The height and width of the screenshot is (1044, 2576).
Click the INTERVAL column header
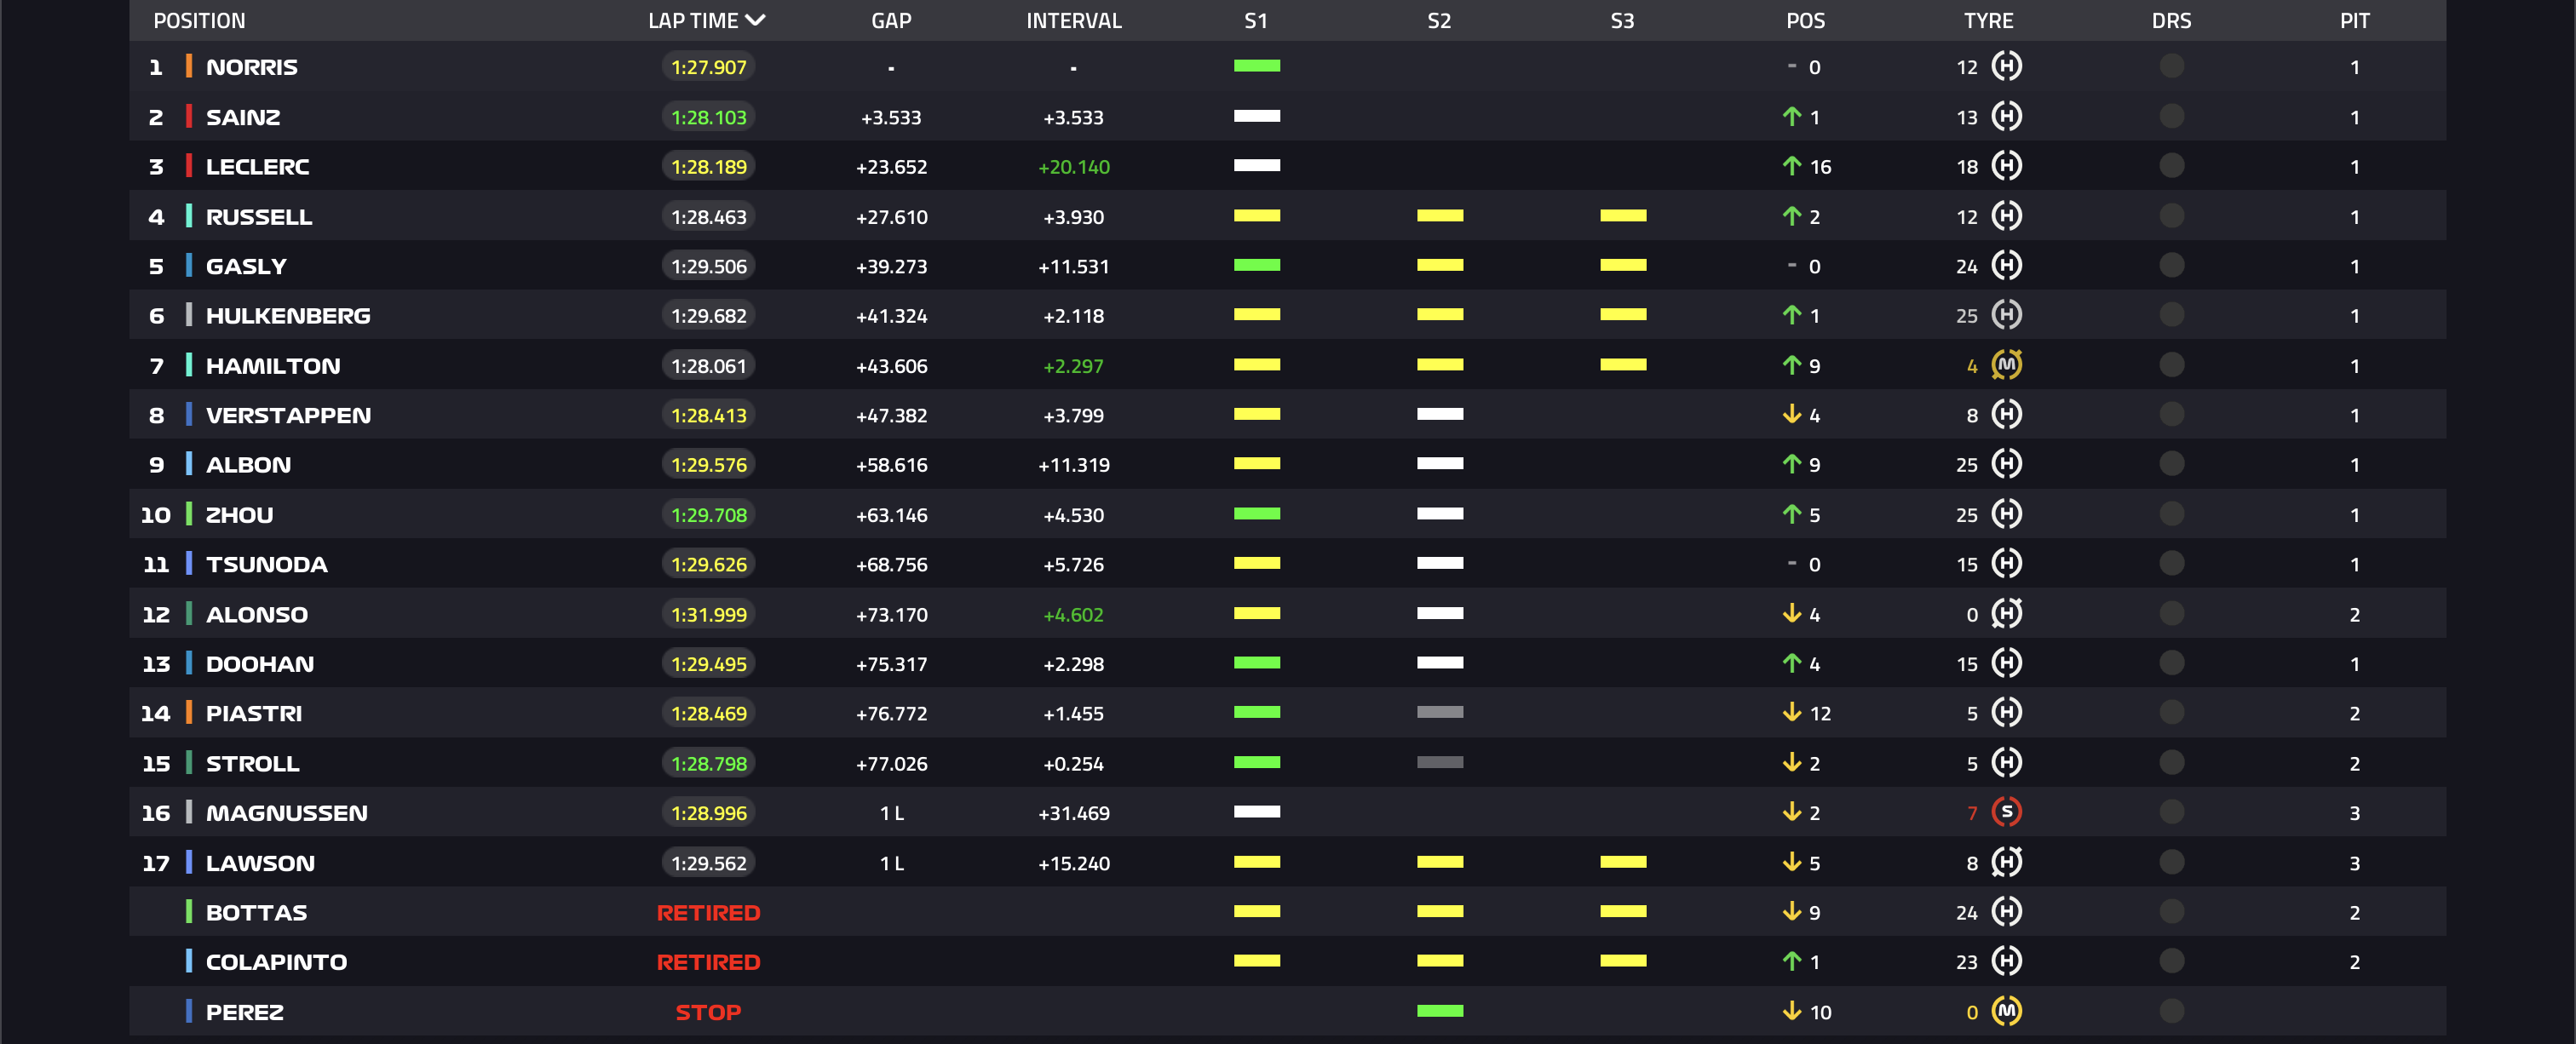click(1074, 20)
